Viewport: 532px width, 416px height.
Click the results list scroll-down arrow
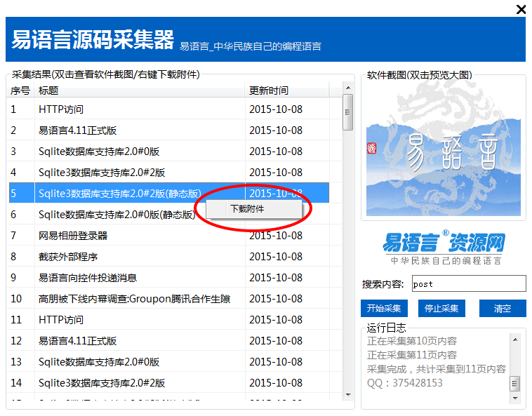click(x=348, y=394)
